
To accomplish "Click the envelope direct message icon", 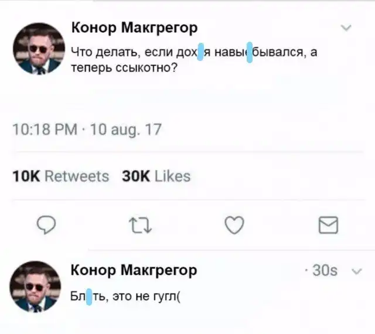I will click(327, 224).
